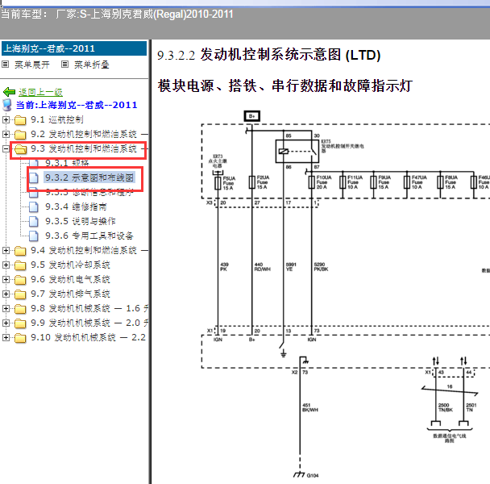Click the 数据通信电气线路图 label in diagram

click(450, 438)
